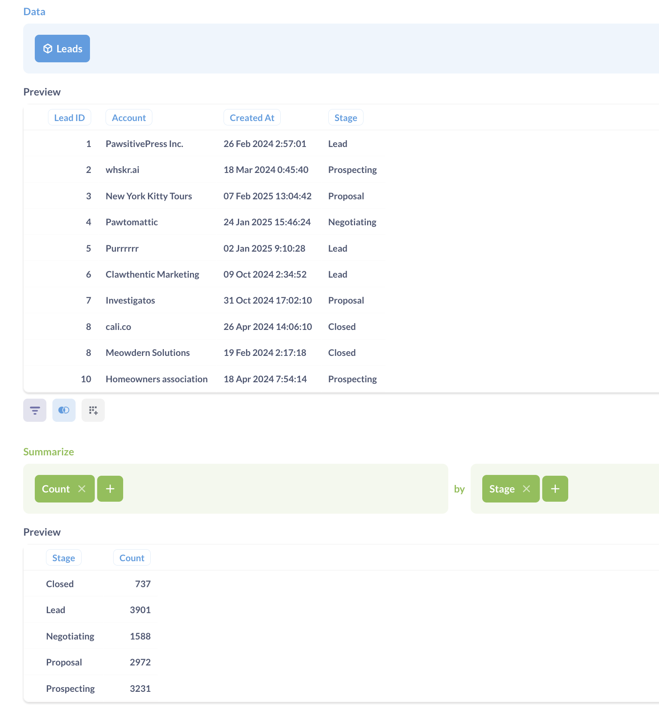The image size is (659, 711).
Task: Open the Created At column options
Action: [252, 117]
